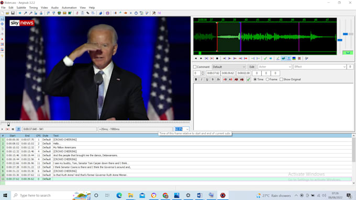This screenshot has height=200, width=356.
Task: Select the Time radio button
Action: [x=255, y=79]
